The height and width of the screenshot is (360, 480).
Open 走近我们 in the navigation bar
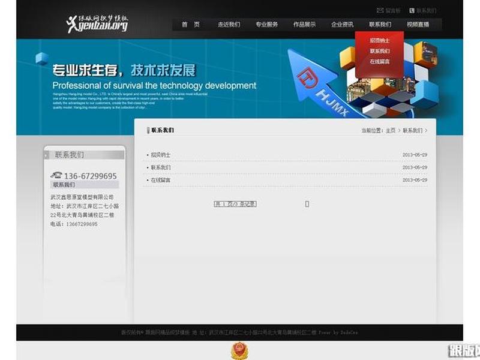tap(229, 25)
